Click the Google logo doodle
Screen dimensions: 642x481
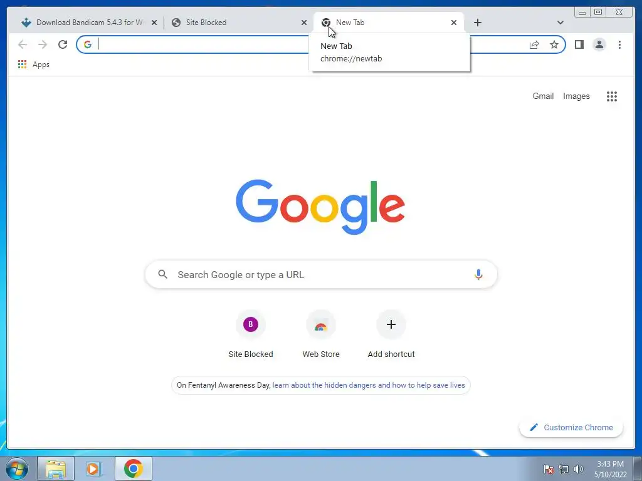[x=320, y=207]
